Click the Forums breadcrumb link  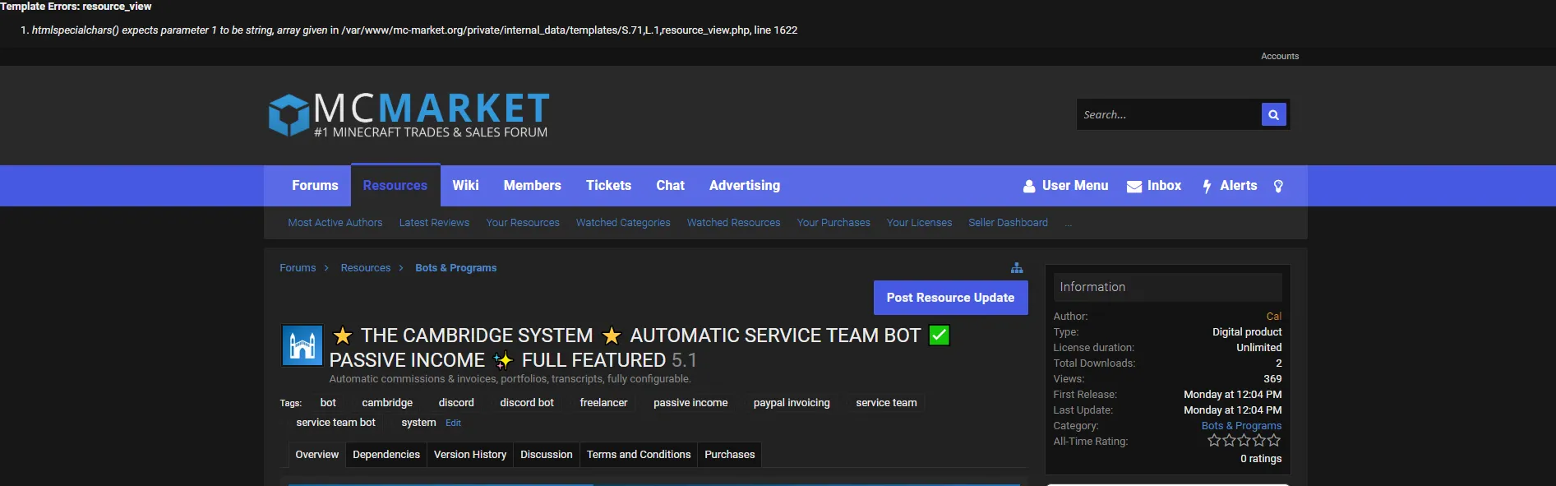[x=298, y=268]
